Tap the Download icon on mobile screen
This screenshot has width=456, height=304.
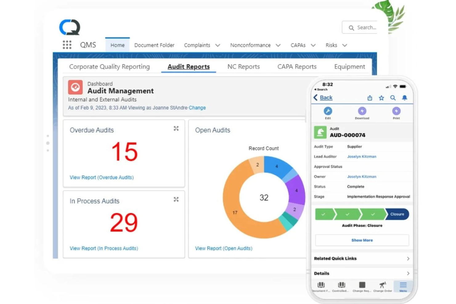362,111
